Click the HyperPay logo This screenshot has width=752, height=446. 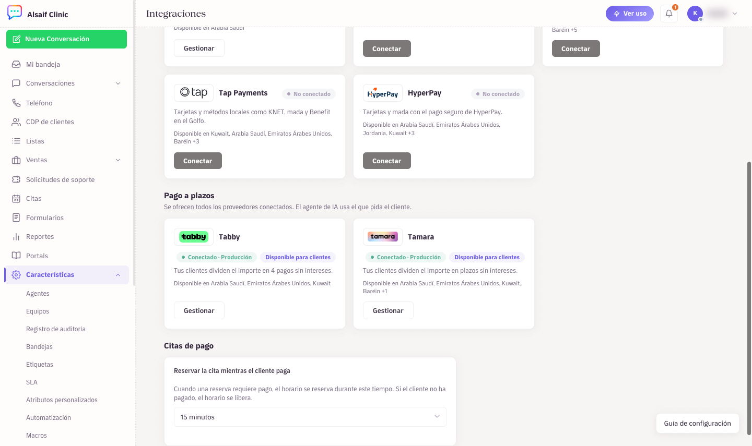383,92
